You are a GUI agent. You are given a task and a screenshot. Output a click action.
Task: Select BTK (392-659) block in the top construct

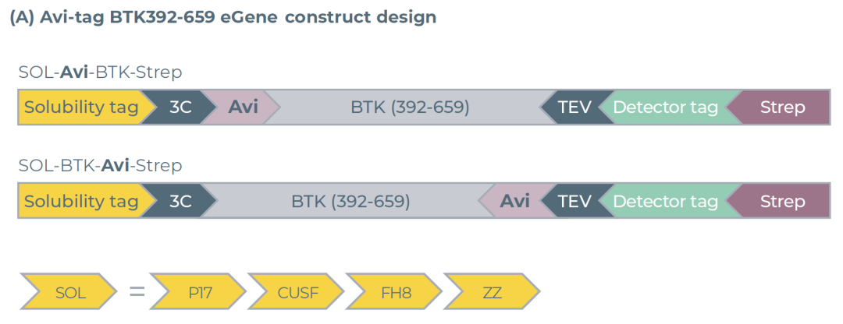click(x=410, y=107)
